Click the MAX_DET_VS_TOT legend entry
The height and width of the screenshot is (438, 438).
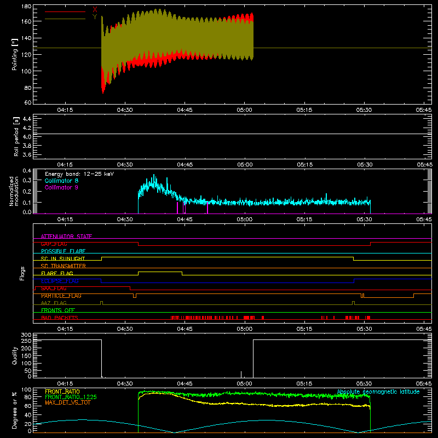click(67, 402)
